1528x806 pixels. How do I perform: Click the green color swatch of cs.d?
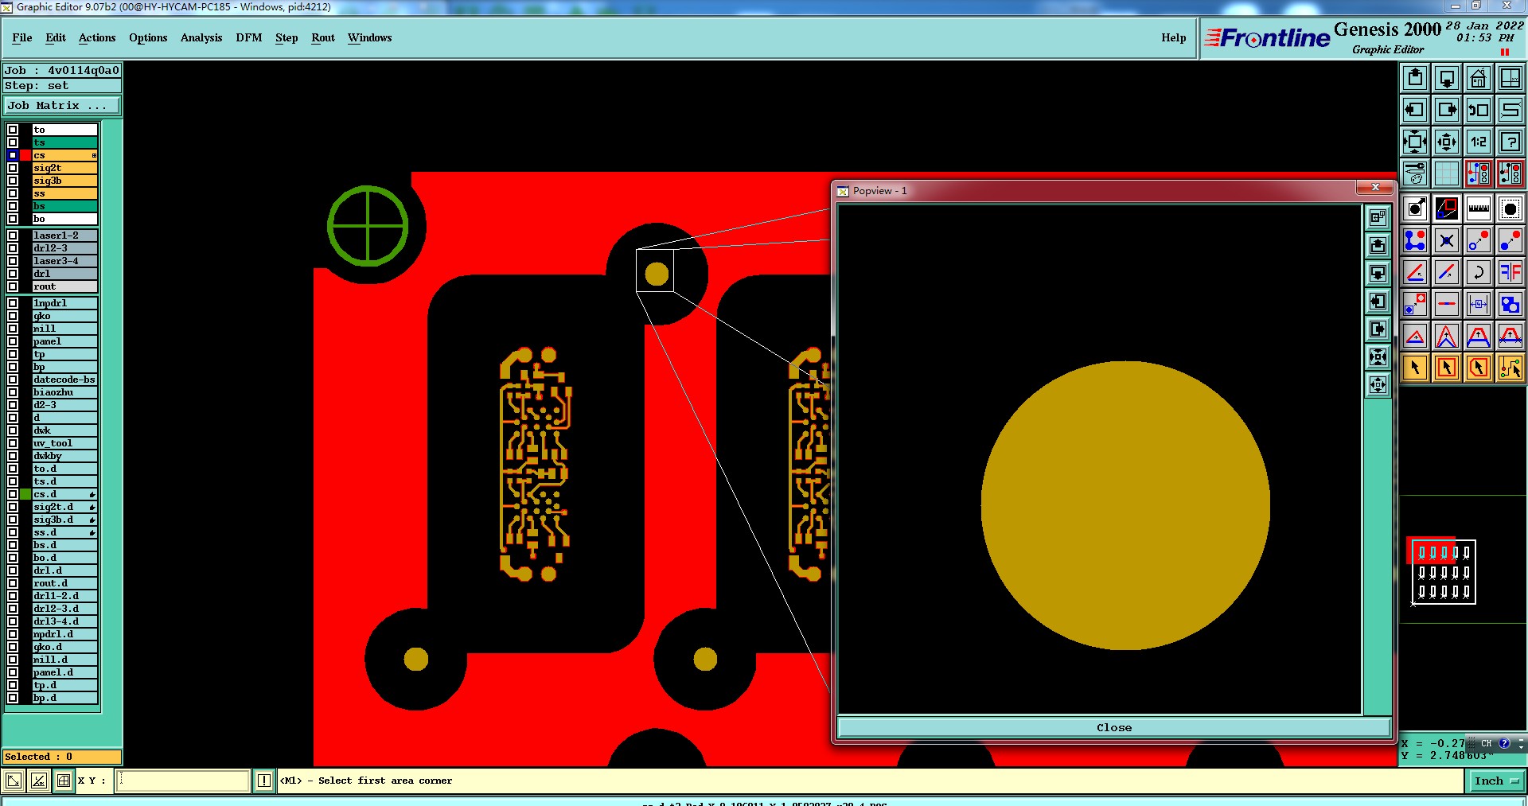coord(25,494)
